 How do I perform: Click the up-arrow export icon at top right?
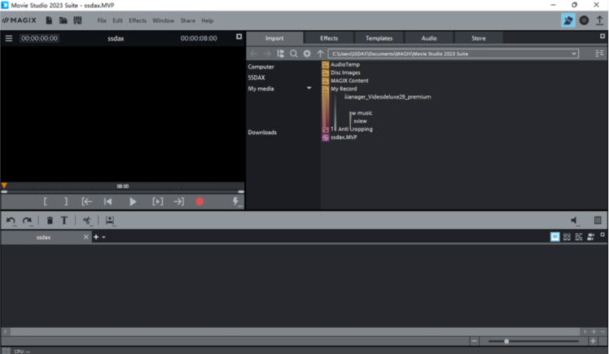coord(600,20)
